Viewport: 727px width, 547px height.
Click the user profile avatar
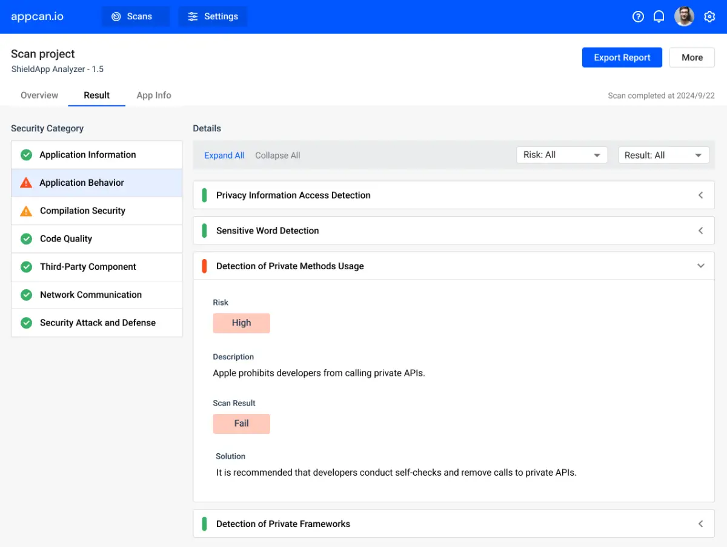[684, 17]
